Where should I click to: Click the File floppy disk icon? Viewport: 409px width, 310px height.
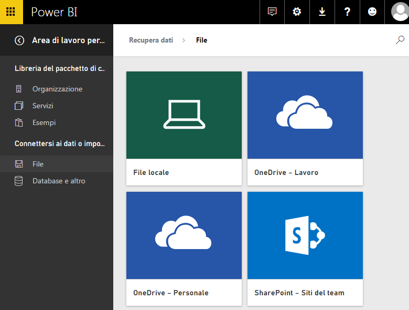(x=19, y=164)
